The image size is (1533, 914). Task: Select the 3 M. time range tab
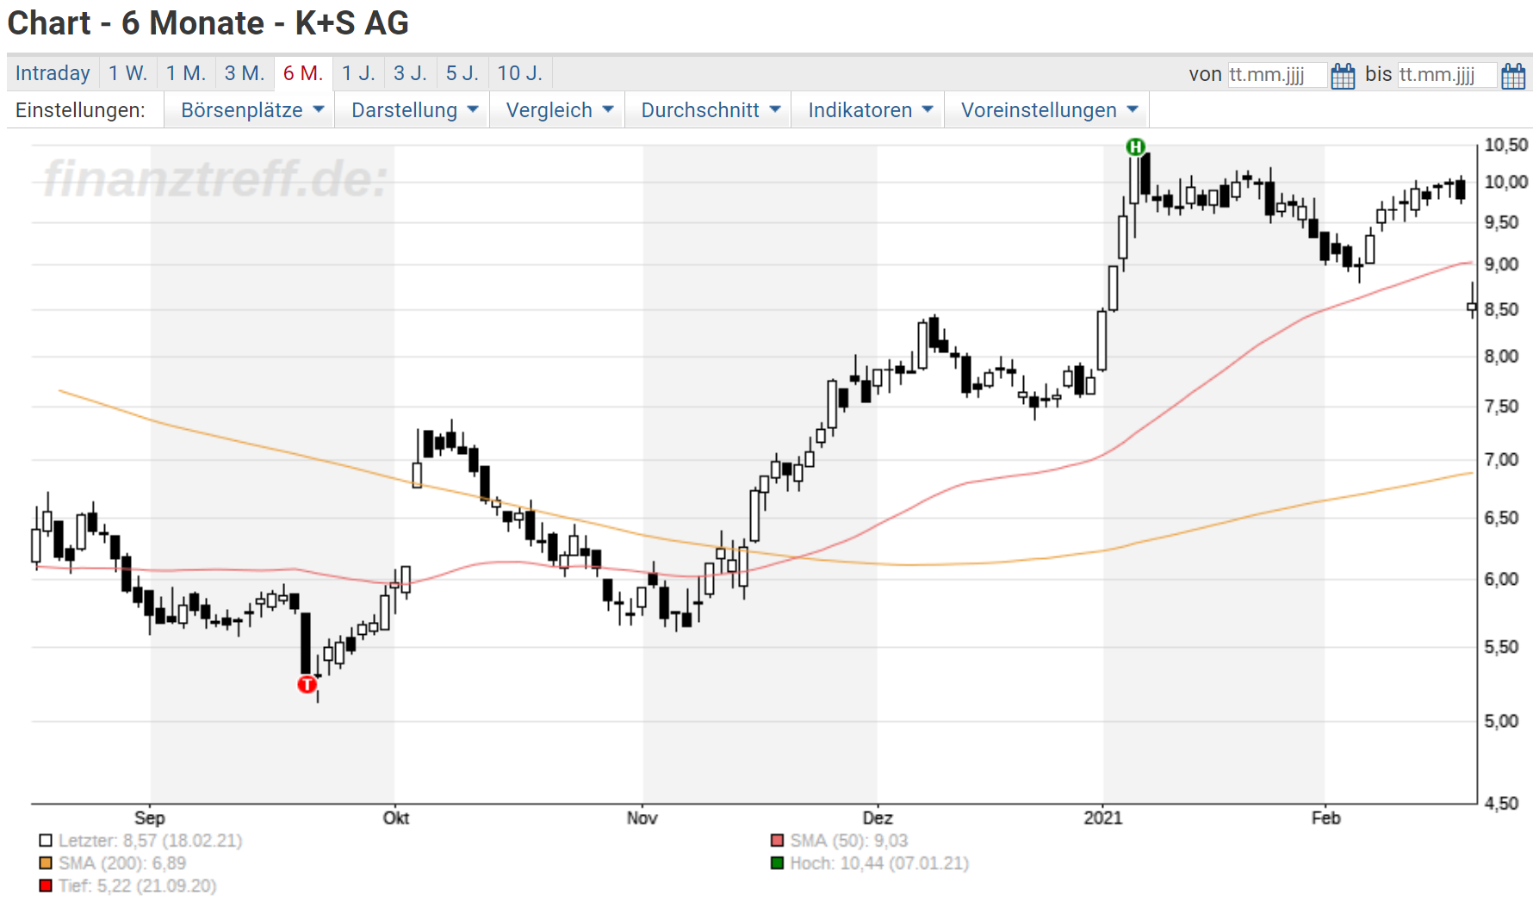pos(245,73)
